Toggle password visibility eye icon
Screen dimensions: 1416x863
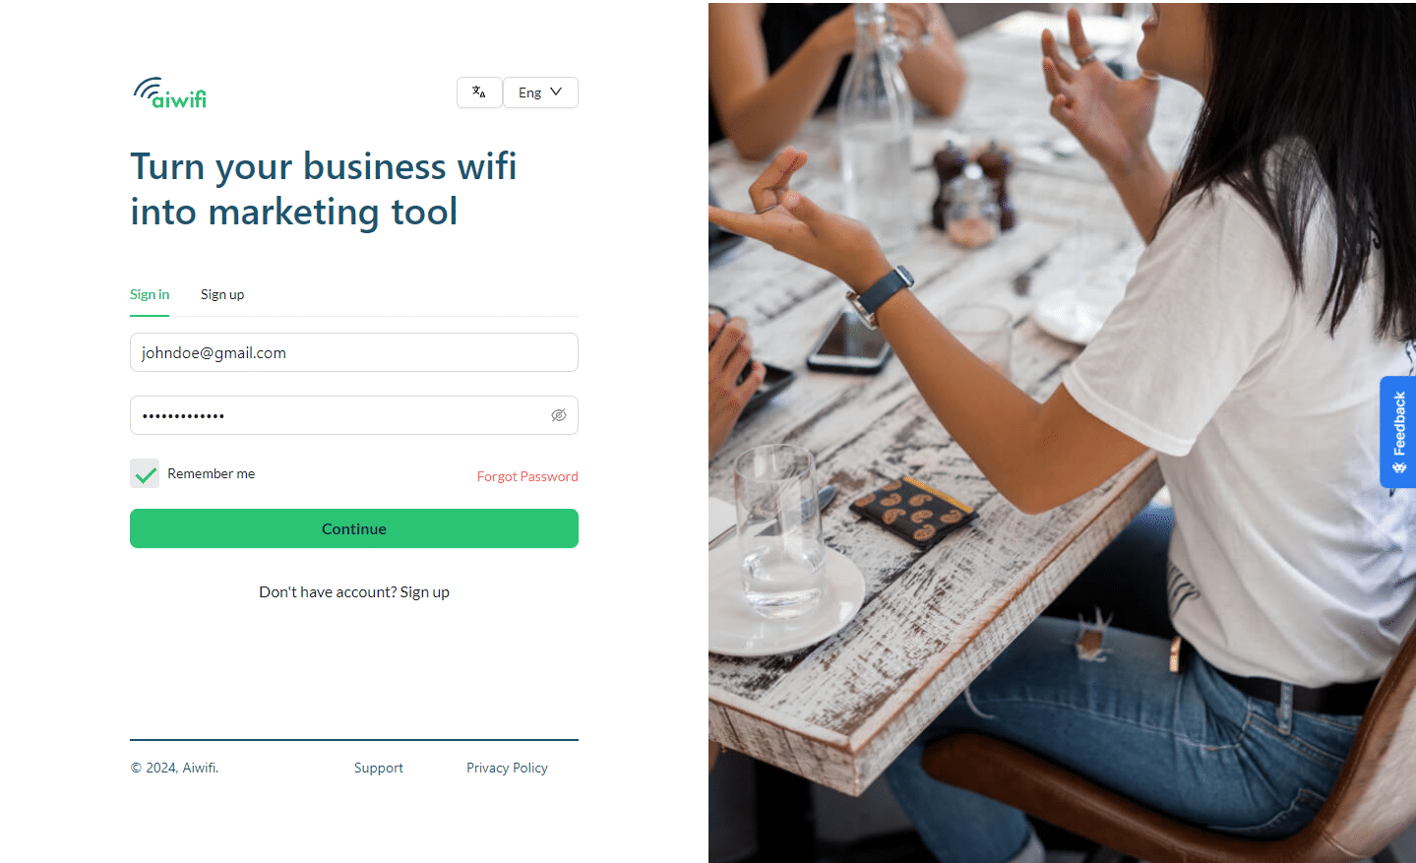[559, 415]
